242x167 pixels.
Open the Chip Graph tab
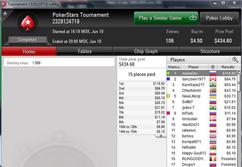pyautogui.click(x=146, y=51)
